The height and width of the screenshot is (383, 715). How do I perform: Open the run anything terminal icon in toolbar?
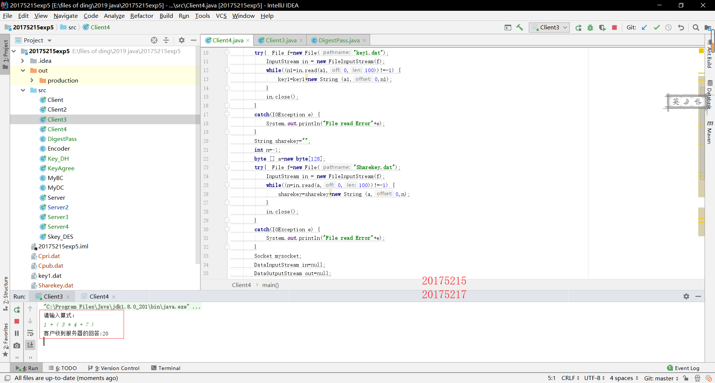[x=508, y=28]
